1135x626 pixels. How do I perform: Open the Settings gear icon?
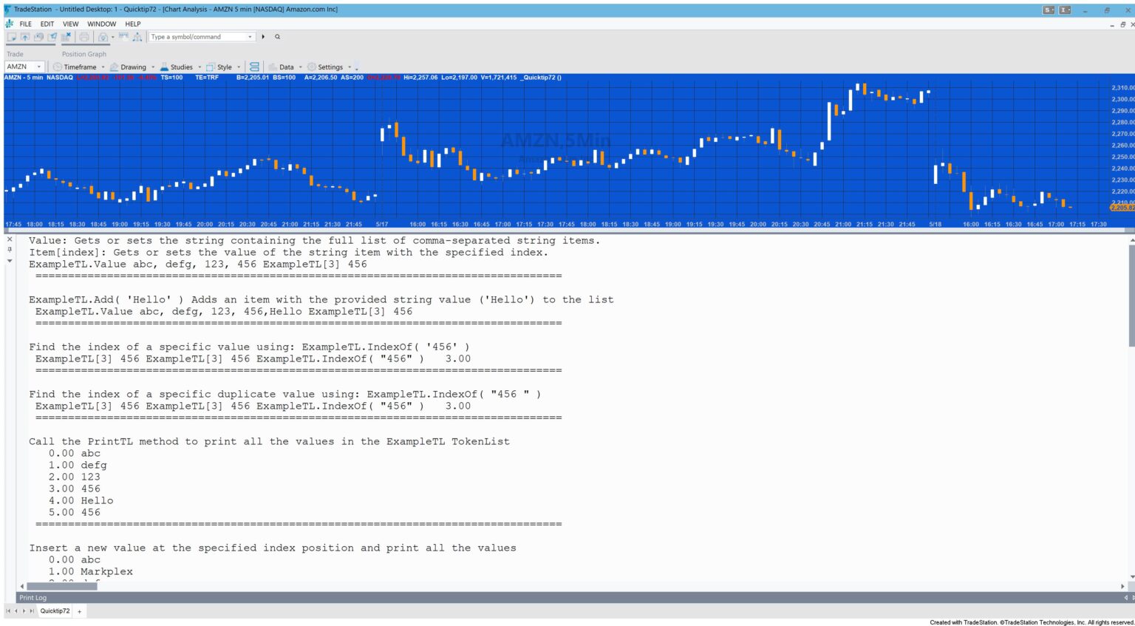pyautogui.click(x=312, y=67)
